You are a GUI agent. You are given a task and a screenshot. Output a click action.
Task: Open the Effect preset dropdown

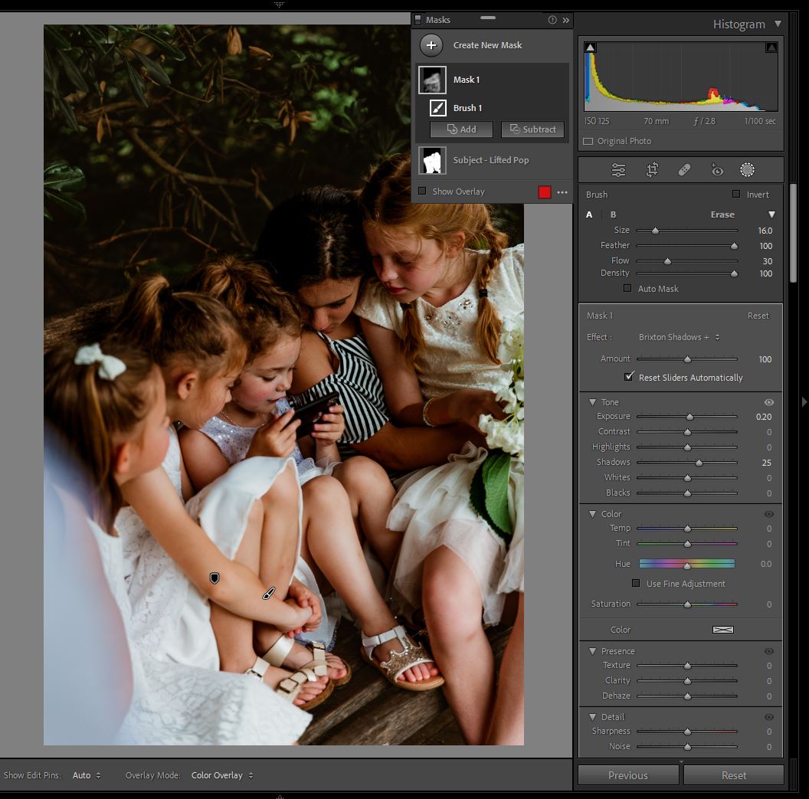tap(679, 337)
